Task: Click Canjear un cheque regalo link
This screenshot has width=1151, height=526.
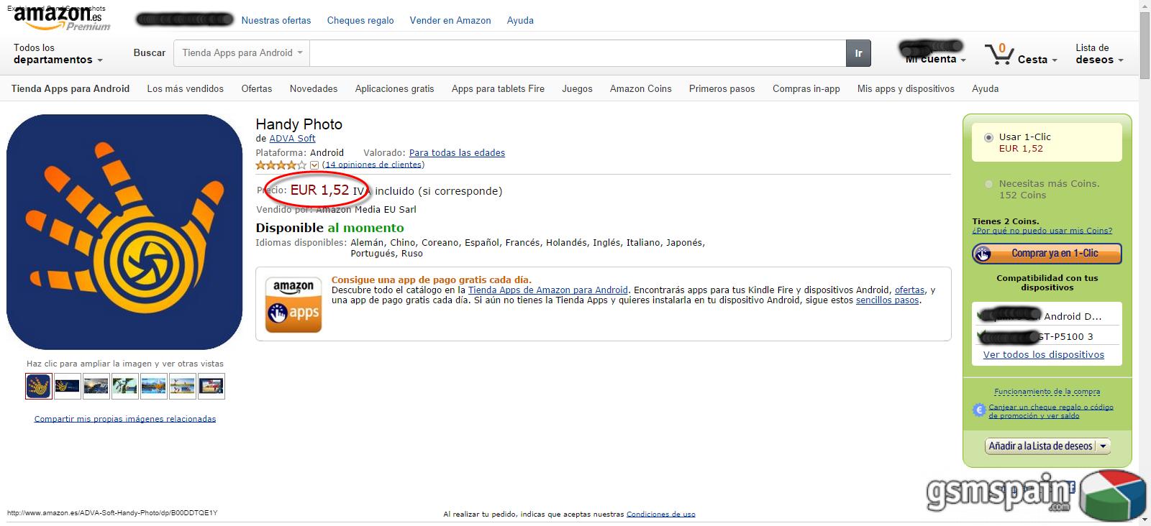Action: [1051, 411]
